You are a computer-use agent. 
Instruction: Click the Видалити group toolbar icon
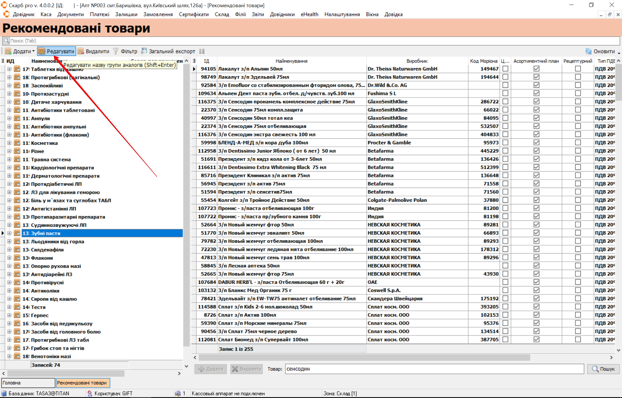coord(81,52)
